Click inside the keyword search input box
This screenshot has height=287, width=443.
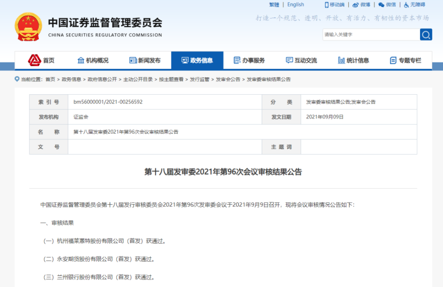coord(370,35)
